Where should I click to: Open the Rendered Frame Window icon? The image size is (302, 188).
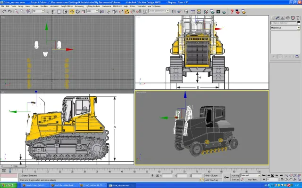pyautogui.click(x=218, y=12)
